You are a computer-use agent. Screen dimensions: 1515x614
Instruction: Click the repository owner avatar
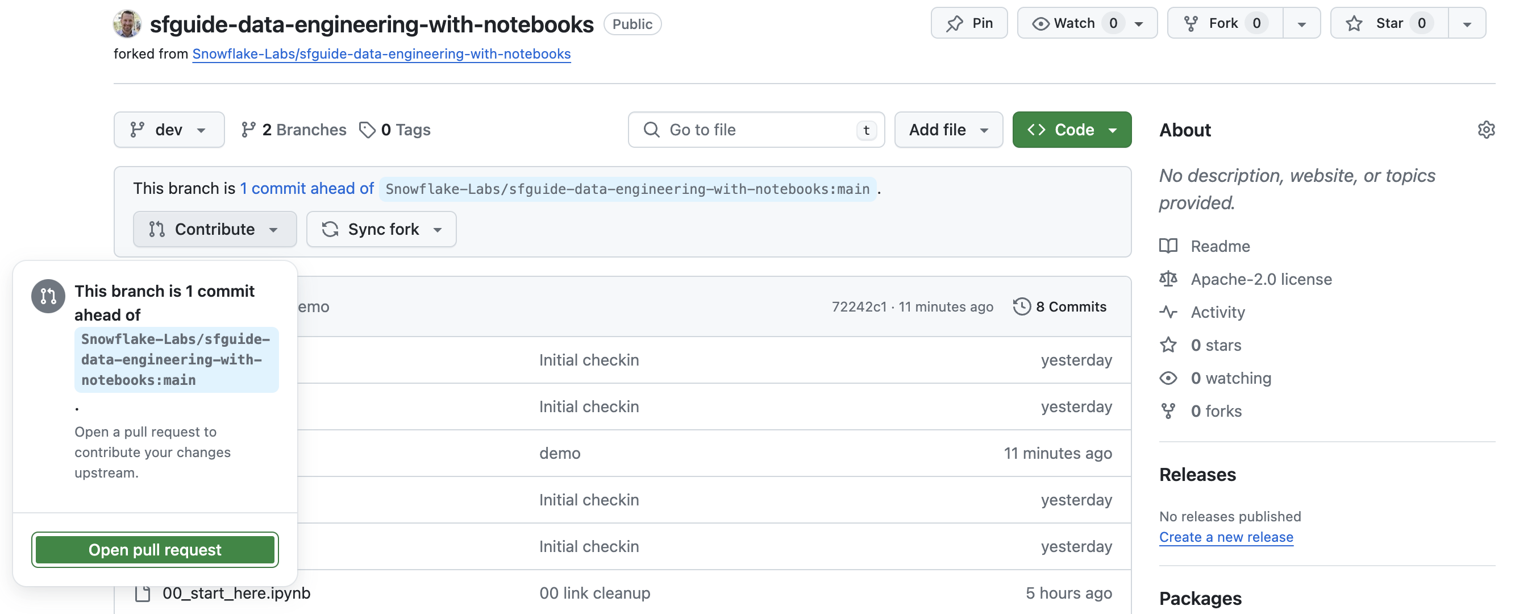(x=127, y=23)
